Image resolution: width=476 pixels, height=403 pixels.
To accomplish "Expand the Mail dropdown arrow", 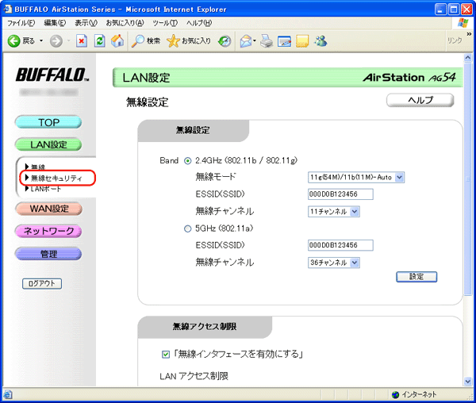I will (255, 40).
